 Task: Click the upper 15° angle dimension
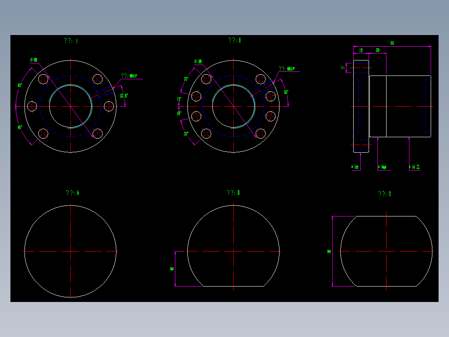tap(179, 100)
